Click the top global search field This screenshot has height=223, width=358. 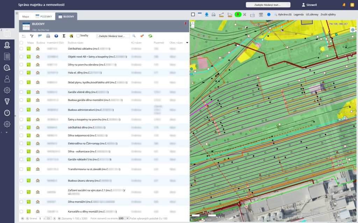point(268,5)
